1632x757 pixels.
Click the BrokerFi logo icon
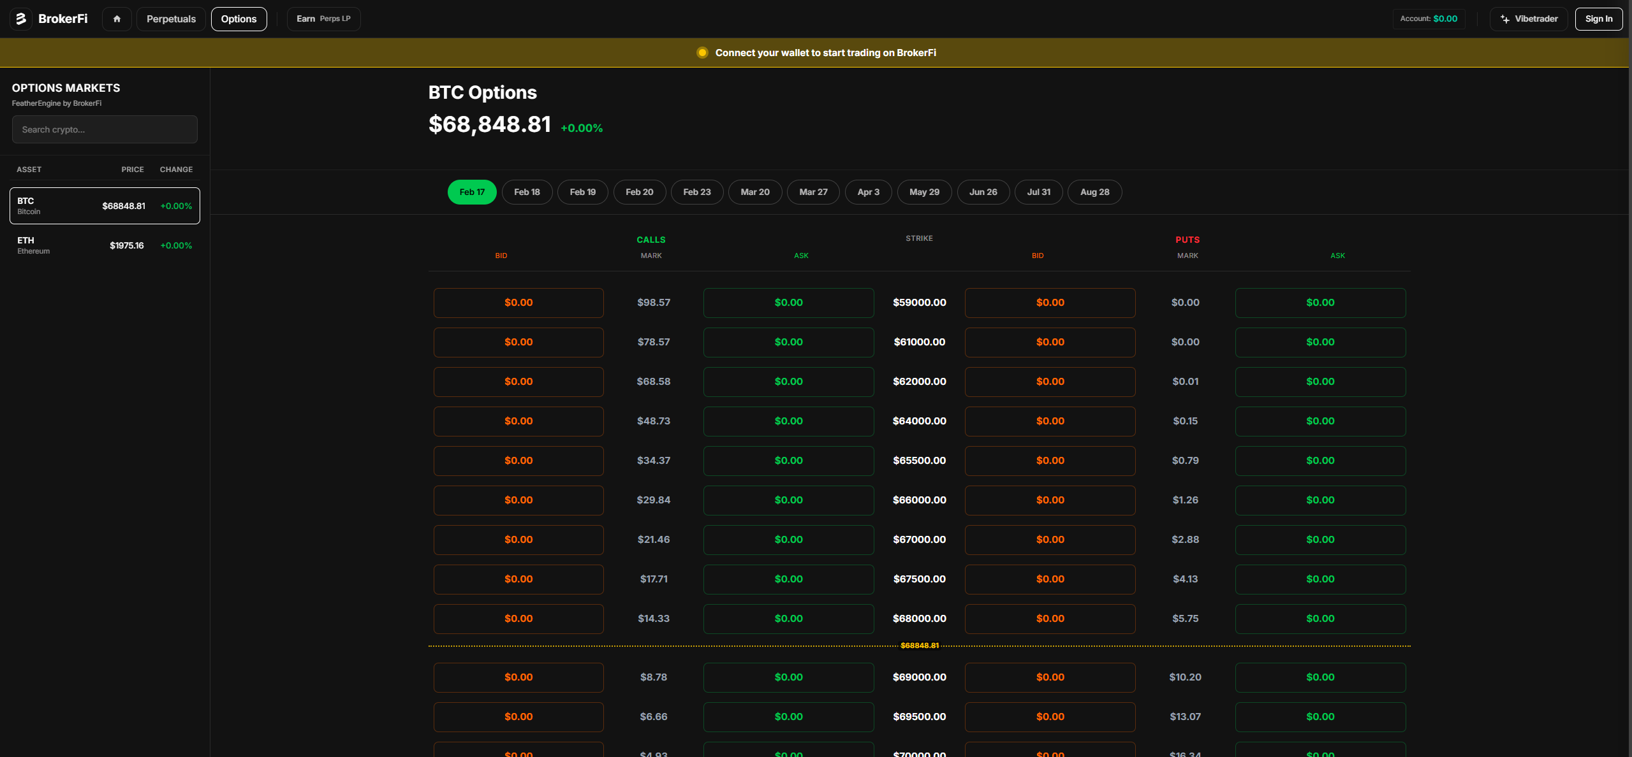tap(20, 18)
